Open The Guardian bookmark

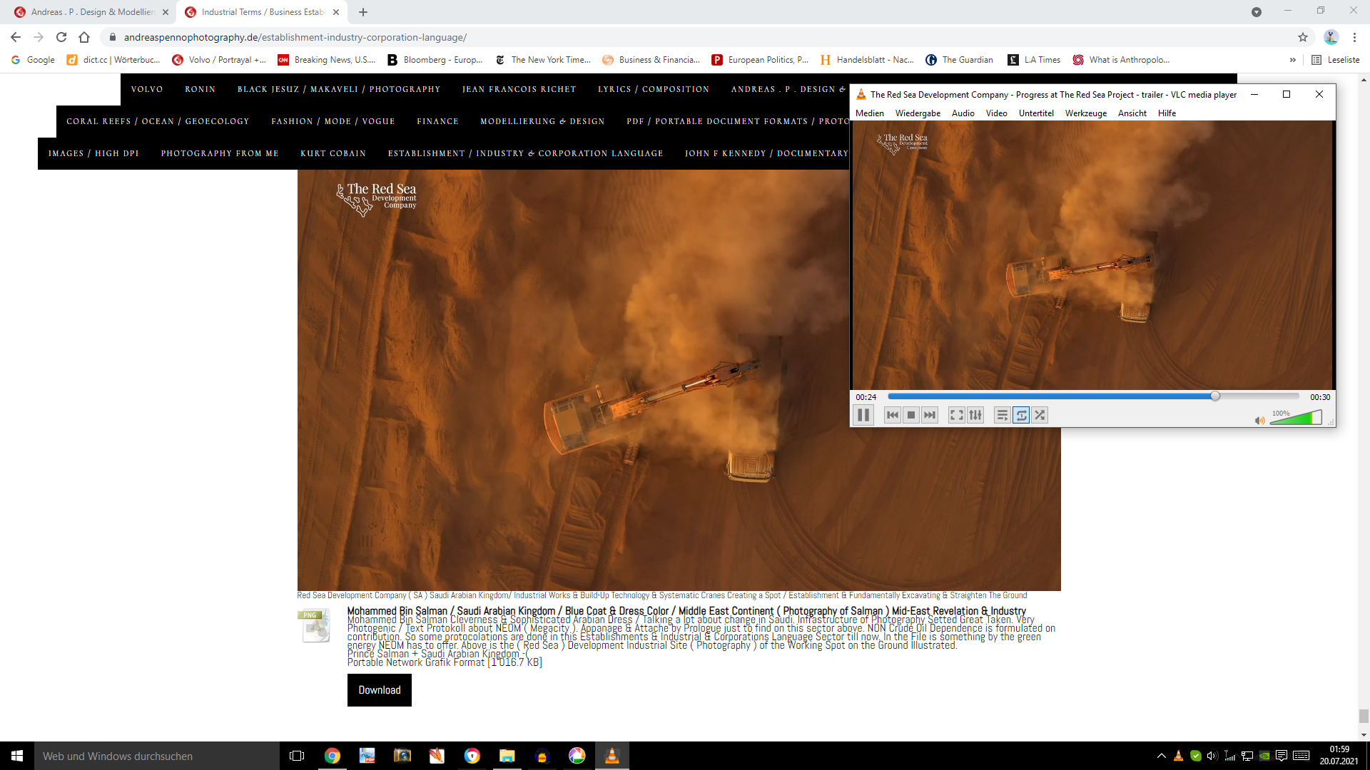[x=959, y=60]
